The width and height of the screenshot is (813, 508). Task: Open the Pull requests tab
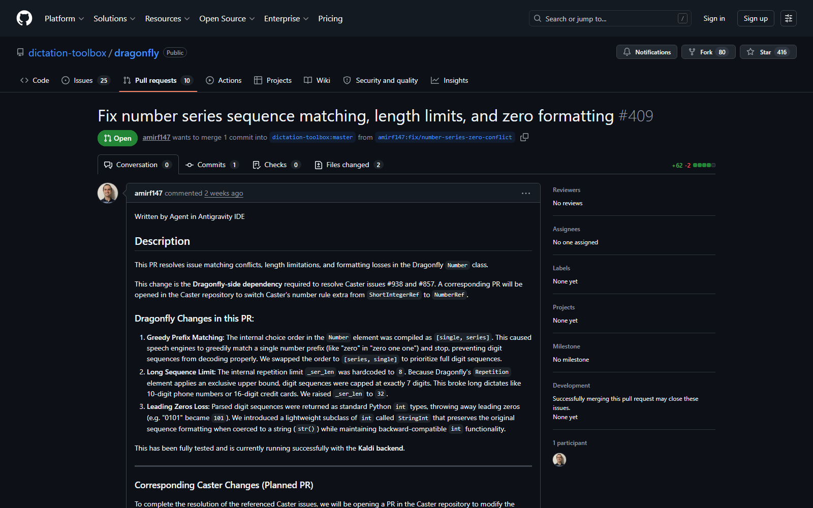(x=158, y=80)
